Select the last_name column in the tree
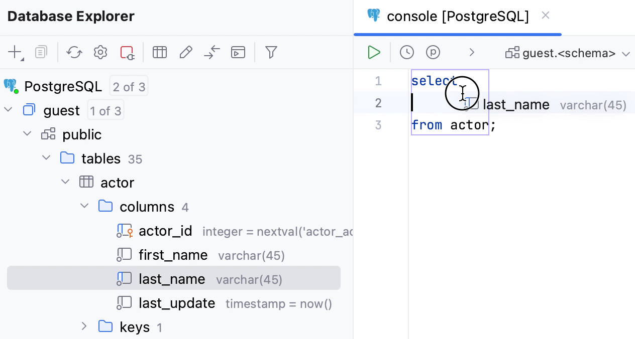 coord(172,279)
